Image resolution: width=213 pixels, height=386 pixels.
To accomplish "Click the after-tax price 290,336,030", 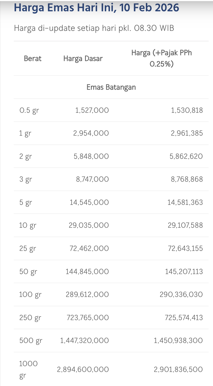I will pyautogui.click(x=181, y=294).
